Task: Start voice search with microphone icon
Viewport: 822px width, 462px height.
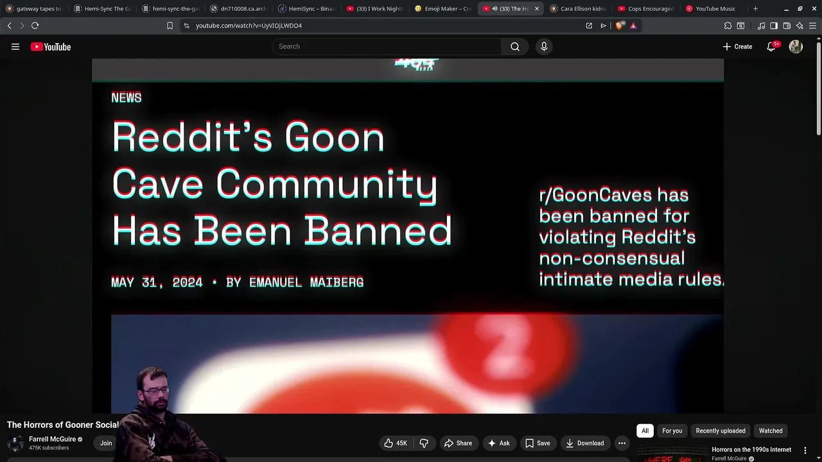Action: pyautogui.click(x=544, y=46)
